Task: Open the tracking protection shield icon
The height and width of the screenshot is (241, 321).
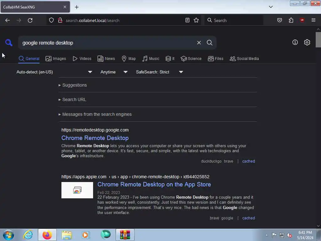Action: coord(51,20)
